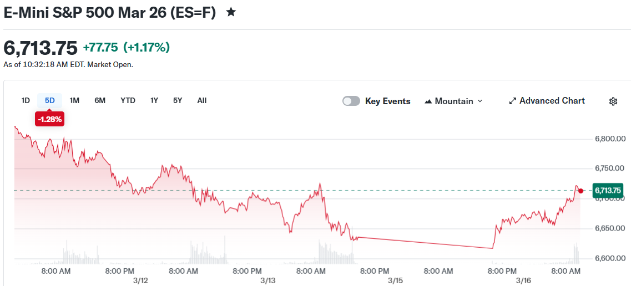
Task: Click the red current price dot on chart
Action: click(580, 191)
